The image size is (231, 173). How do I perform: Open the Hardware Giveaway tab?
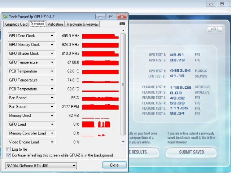tap(82, 24)
